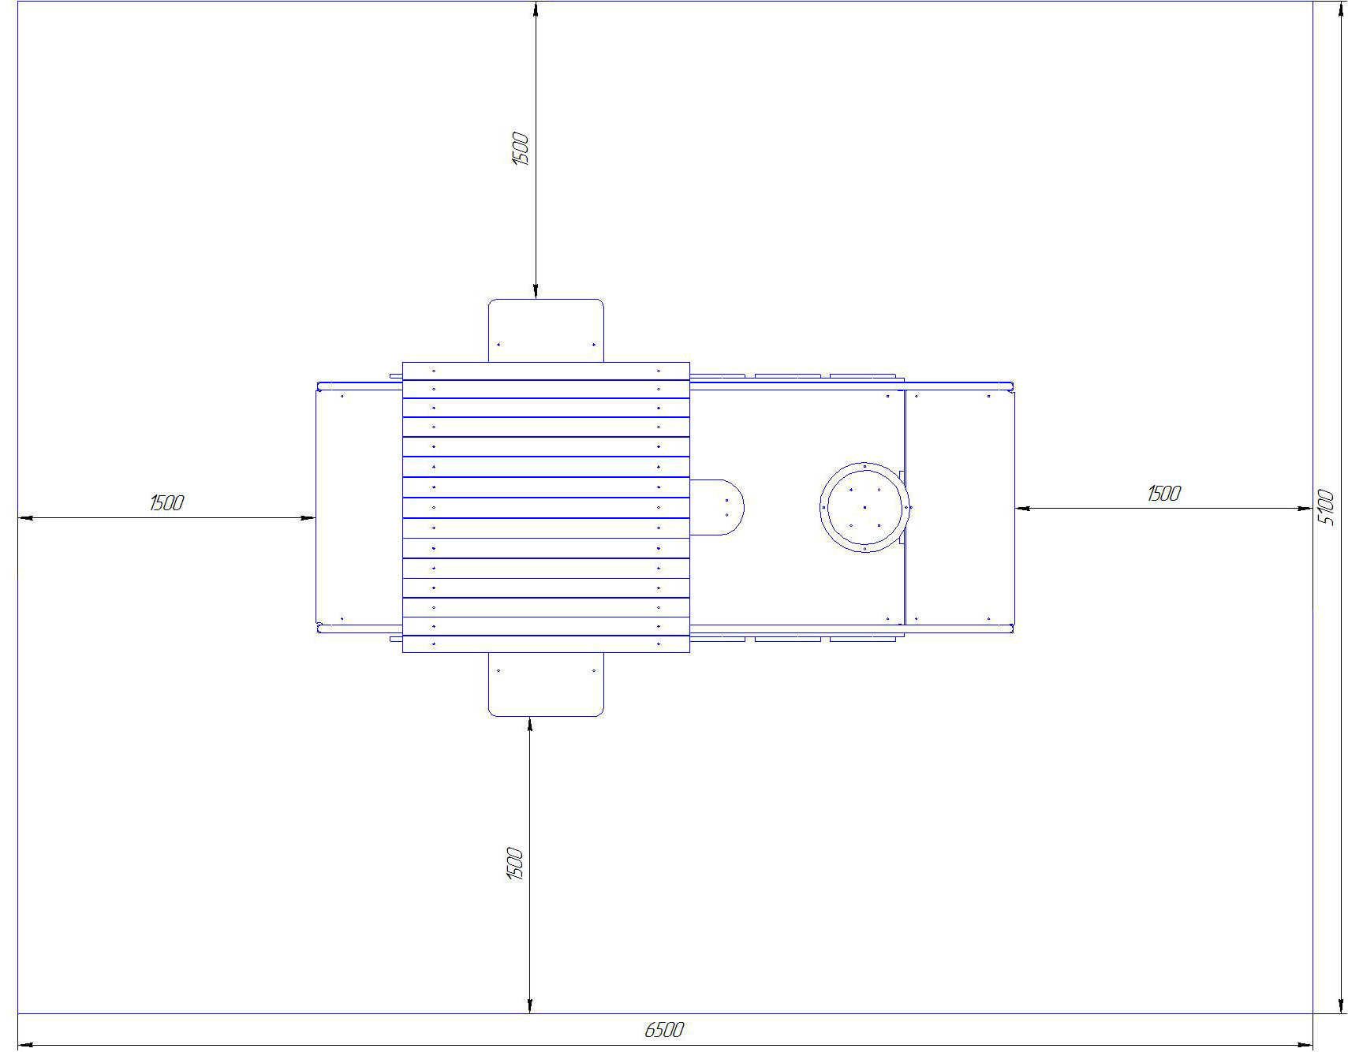Click the top rounded seat panel

546,330
